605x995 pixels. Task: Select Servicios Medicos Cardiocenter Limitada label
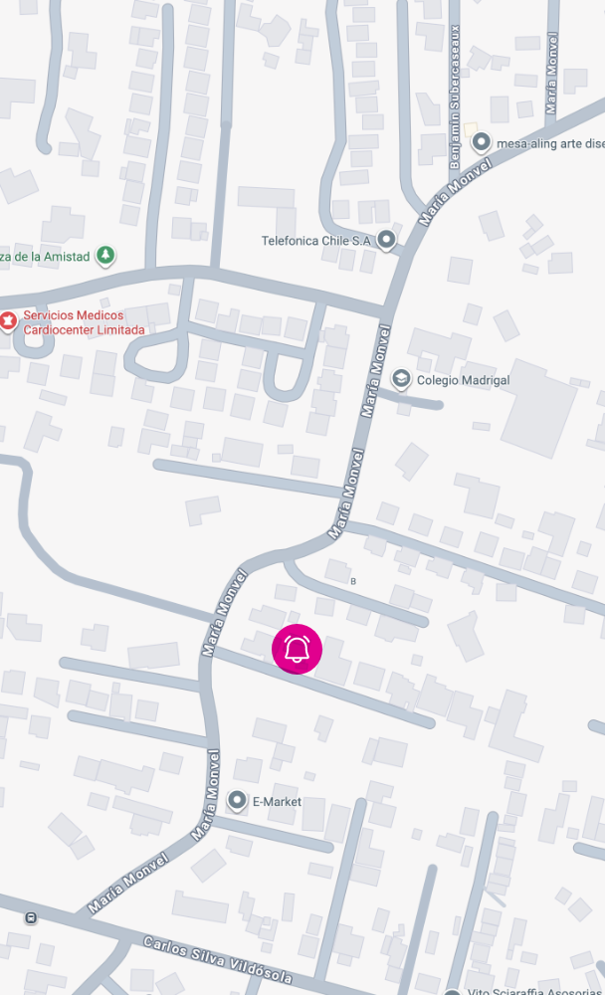pyautogui.click(x=84, y=322)
